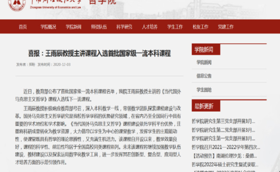280x172 pixels.
Task: Open the 党建工作 navigation item
Action: (x=226, y=27)
